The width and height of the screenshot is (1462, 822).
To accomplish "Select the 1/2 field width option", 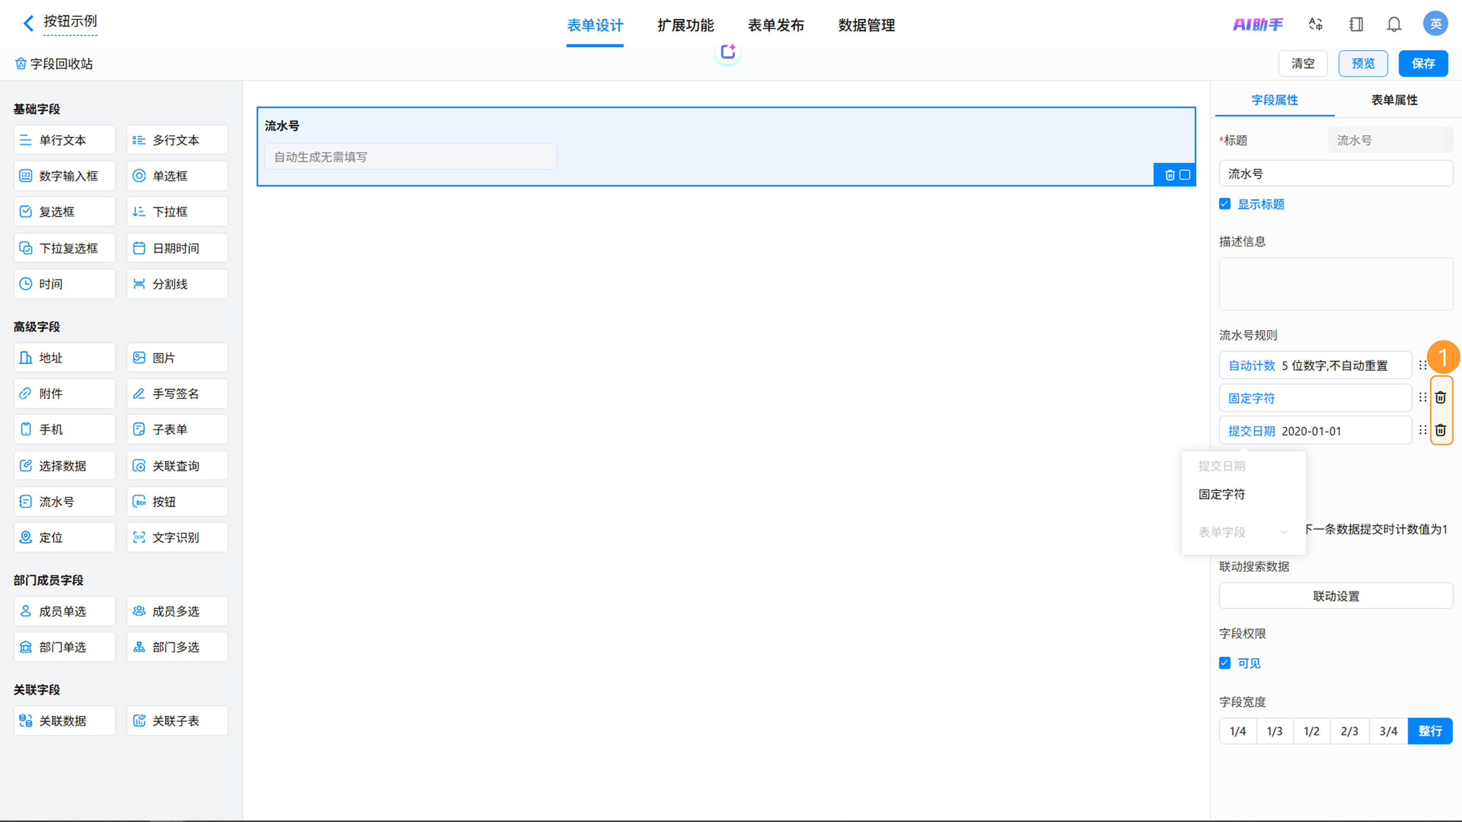I will tap(1312, 731).
